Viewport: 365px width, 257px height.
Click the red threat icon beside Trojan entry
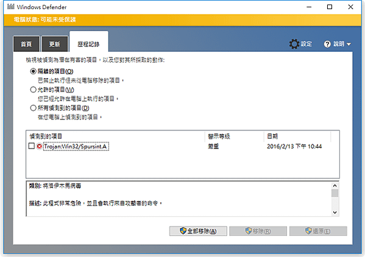(x=40, y=146)
